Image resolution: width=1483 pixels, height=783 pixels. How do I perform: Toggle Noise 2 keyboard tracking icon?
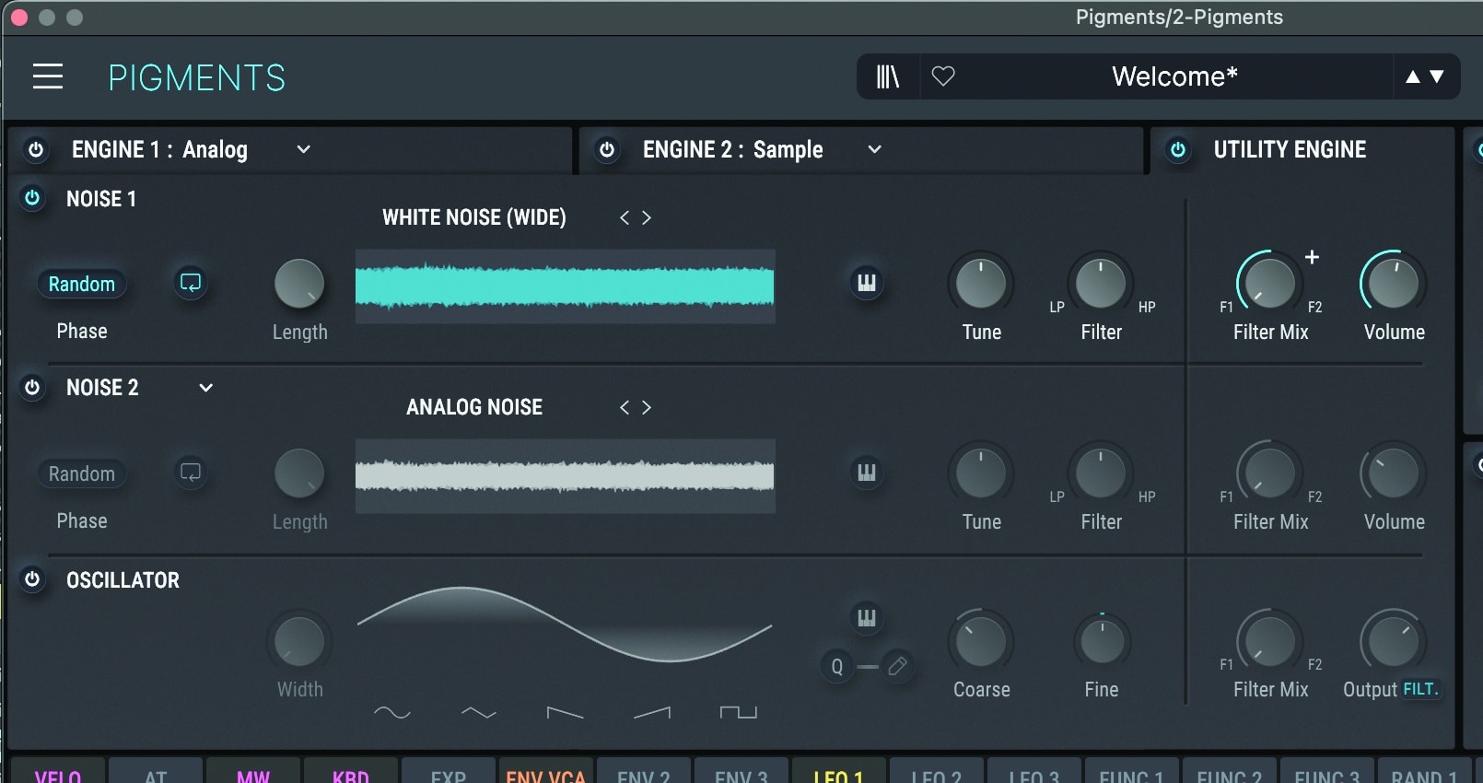pyautogui.click(x=867, y=473)
